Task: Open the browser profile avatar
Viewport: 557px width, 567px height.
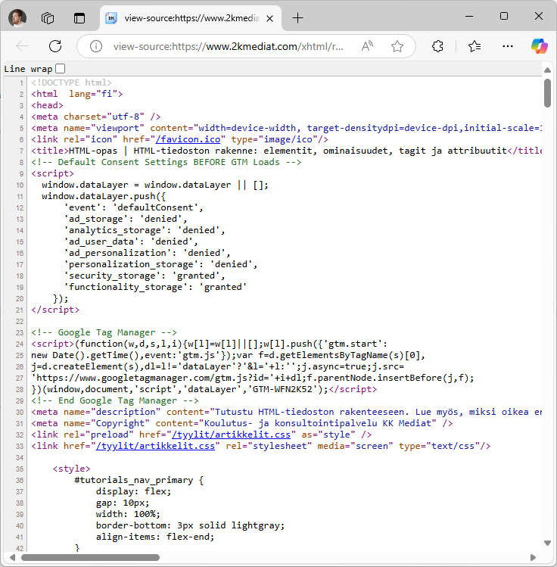Action: coord(17,17)
